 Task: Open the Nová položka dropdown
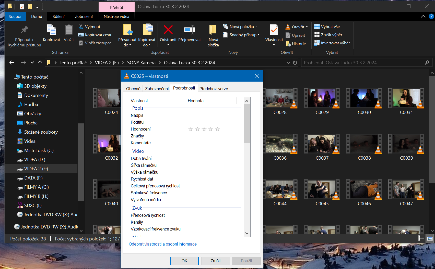(x=240, y=27)
